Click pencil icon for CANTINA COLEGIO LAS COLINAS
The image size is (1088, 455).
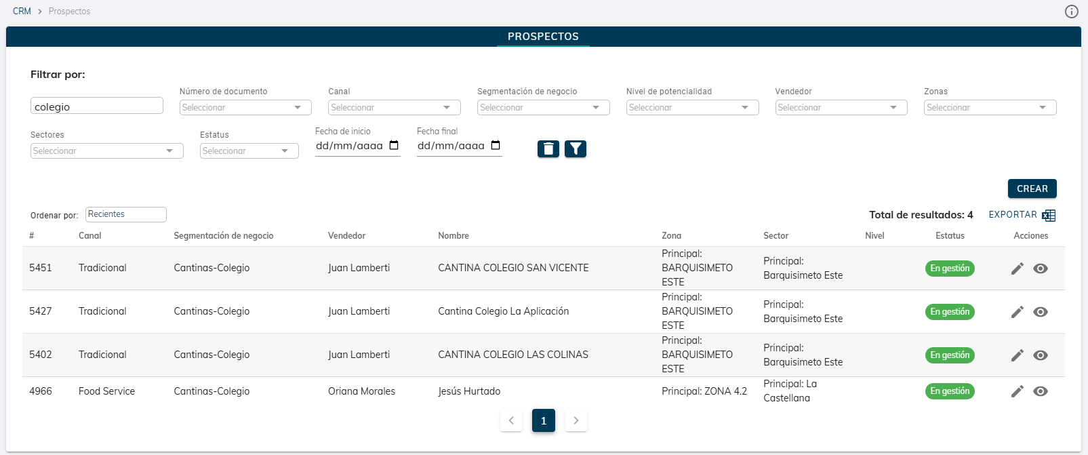coord(1017,355)
